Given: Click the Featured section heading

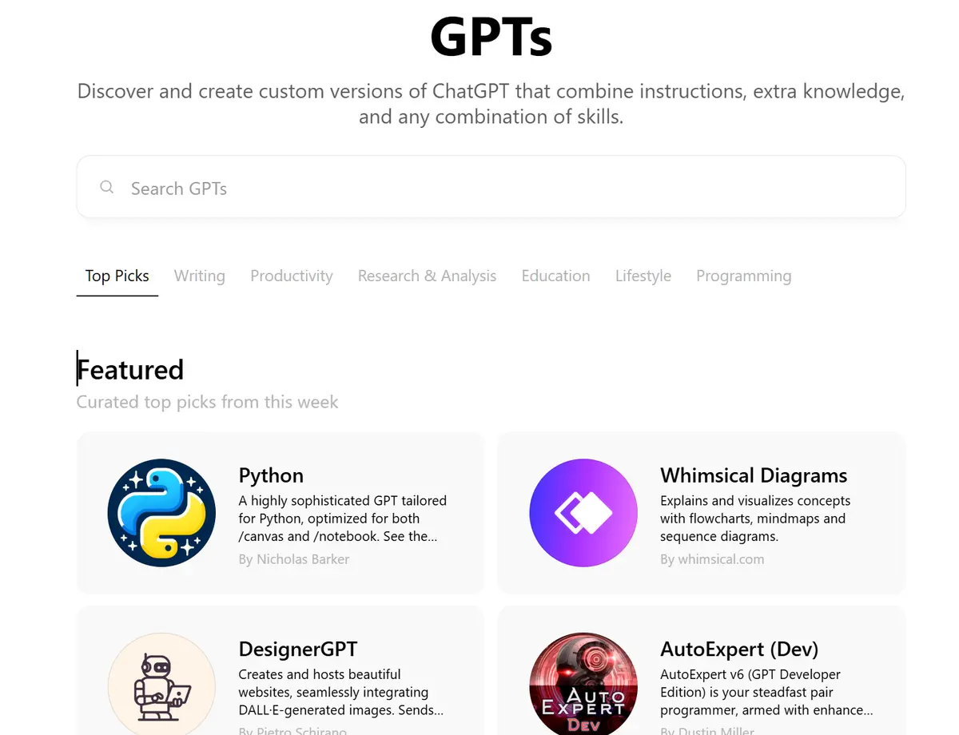Looking at the screenshot, I should (130, 370).
